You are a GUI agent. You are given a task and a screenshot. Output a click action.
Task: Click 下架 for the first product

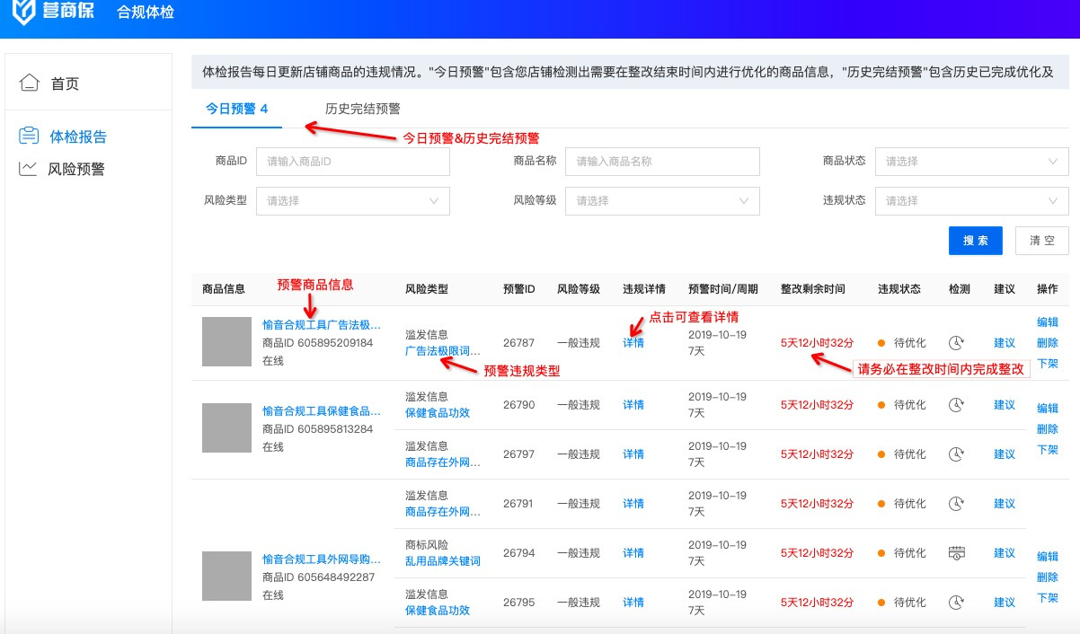click(x=1047, y=364)
